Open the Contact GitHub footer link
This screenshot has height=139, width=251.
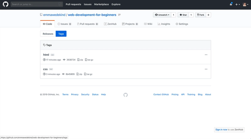point(161,94)
